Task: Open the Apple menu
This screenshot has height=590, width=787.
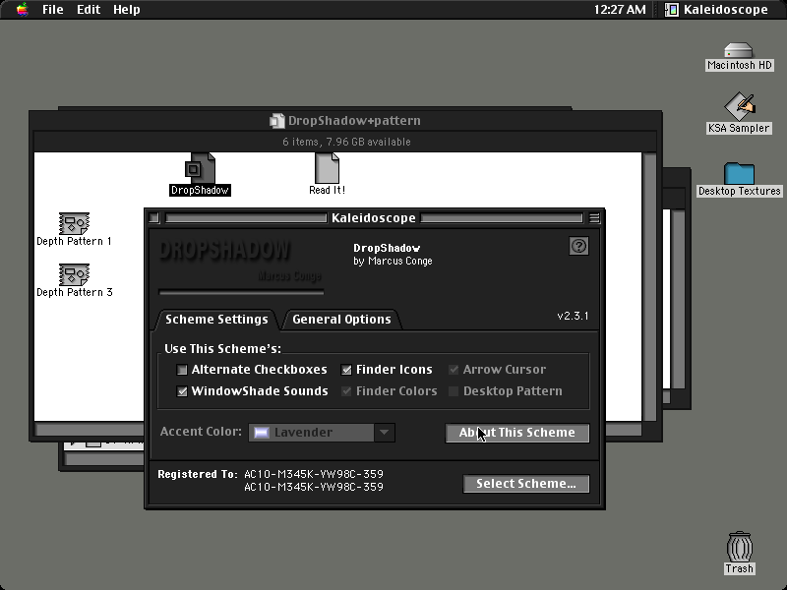Action: tap(22, 10)
